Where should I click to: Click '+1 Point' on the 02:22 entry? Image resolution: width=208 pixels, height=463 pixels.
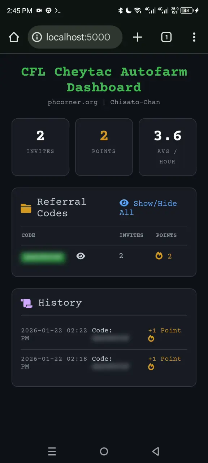[x=165, y=330]
